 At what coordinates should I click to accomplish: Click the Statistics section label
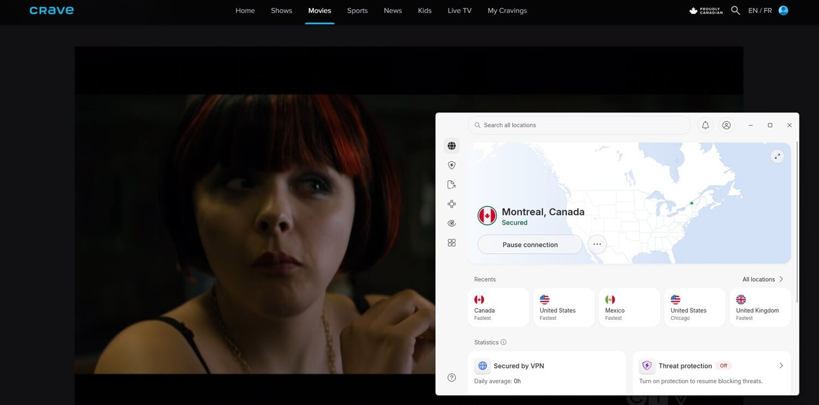(x=486, y=342)
